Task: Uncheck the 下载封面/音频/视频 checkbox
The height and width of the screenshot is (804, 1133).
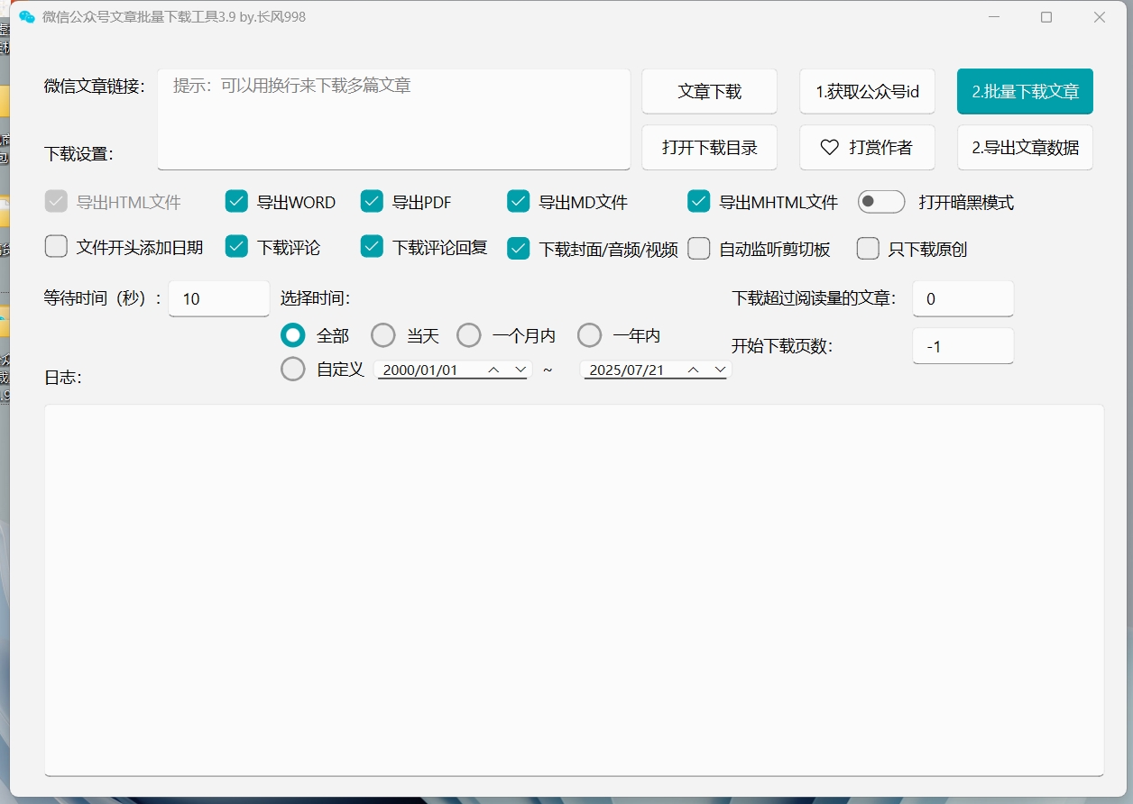Action: coord(518,249)
